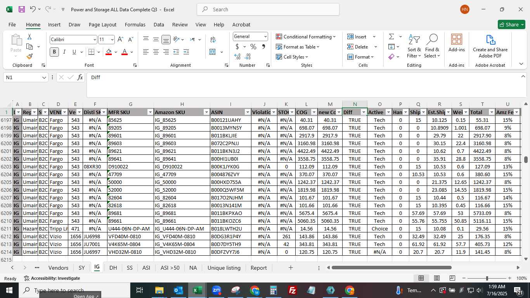Open FileZilla from the taskbar

[x=293, y=290]
